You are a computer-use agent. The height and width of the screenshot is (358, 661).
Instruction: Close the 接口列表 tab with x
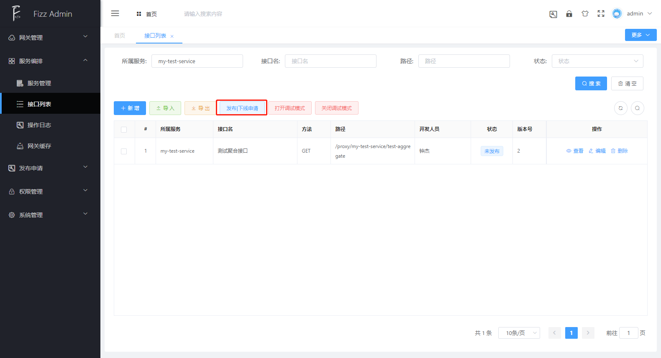tap(172, 36)
